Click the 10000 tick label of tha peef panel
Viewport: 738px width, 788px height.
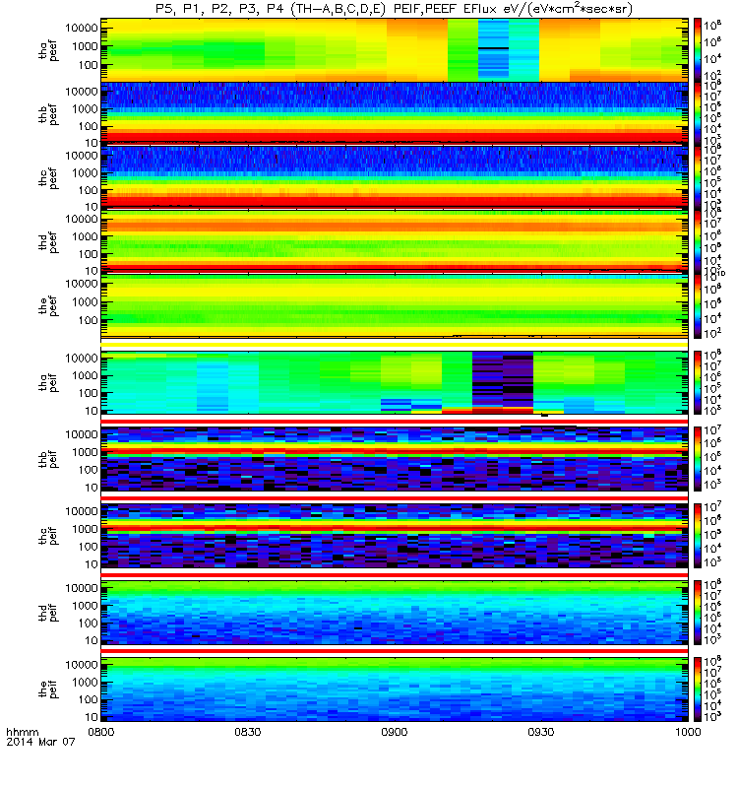click(x=82, y=28)
